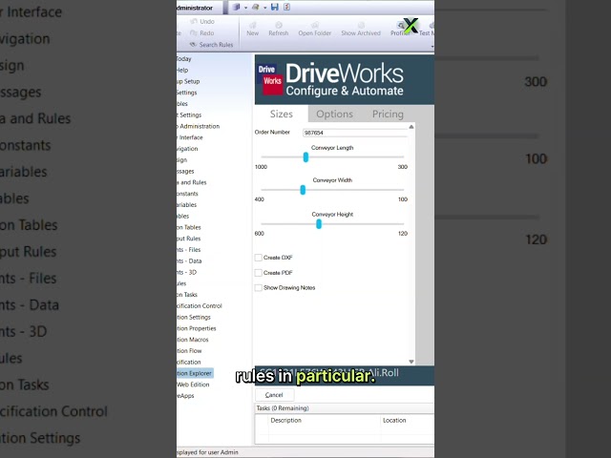The width and height of the screenshot is (611, 458).
Task: Open the Interface sidebar item
Action: [190, 137]
